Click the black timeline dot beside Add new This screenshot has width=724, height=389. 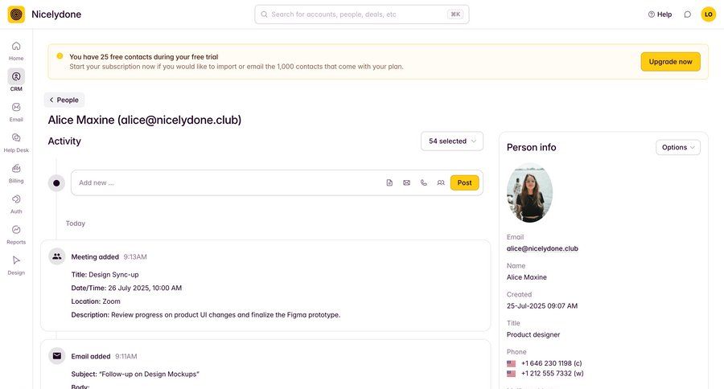(x=56, y=182)
